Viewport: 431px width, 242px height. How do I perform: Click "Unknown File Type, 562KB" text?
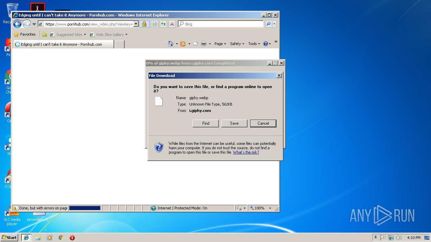211,104
